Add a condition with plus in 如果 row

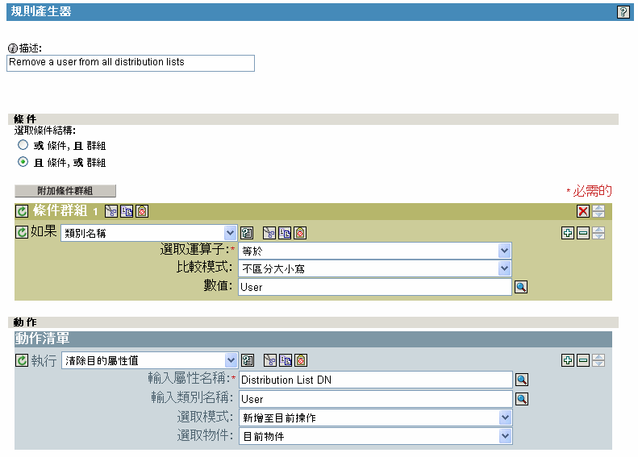point(568,233)
